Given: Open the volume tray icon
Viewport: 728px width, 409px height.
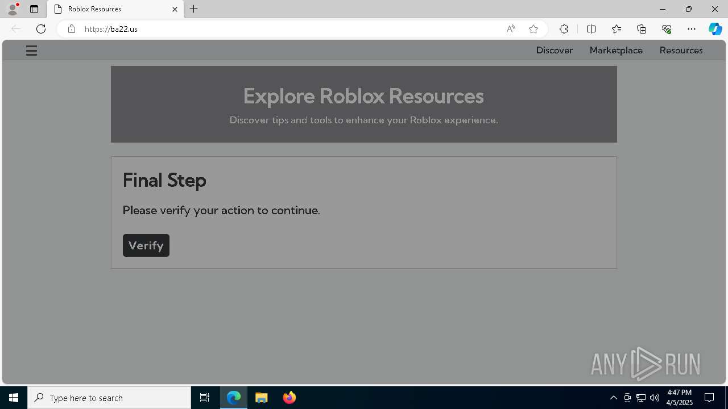Looking at the screenshot, I should (x=655, y=398).
